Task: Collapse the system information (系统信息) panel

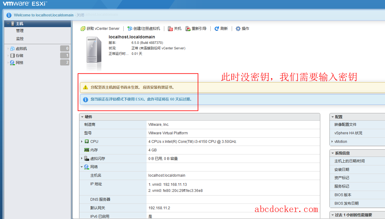Action: [332, 153]
